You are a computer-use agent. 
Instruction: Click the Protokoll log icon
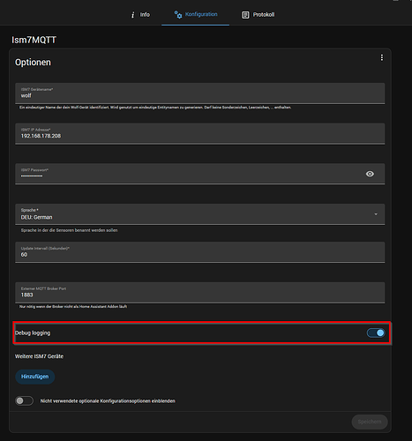click(x=245, y=15)
